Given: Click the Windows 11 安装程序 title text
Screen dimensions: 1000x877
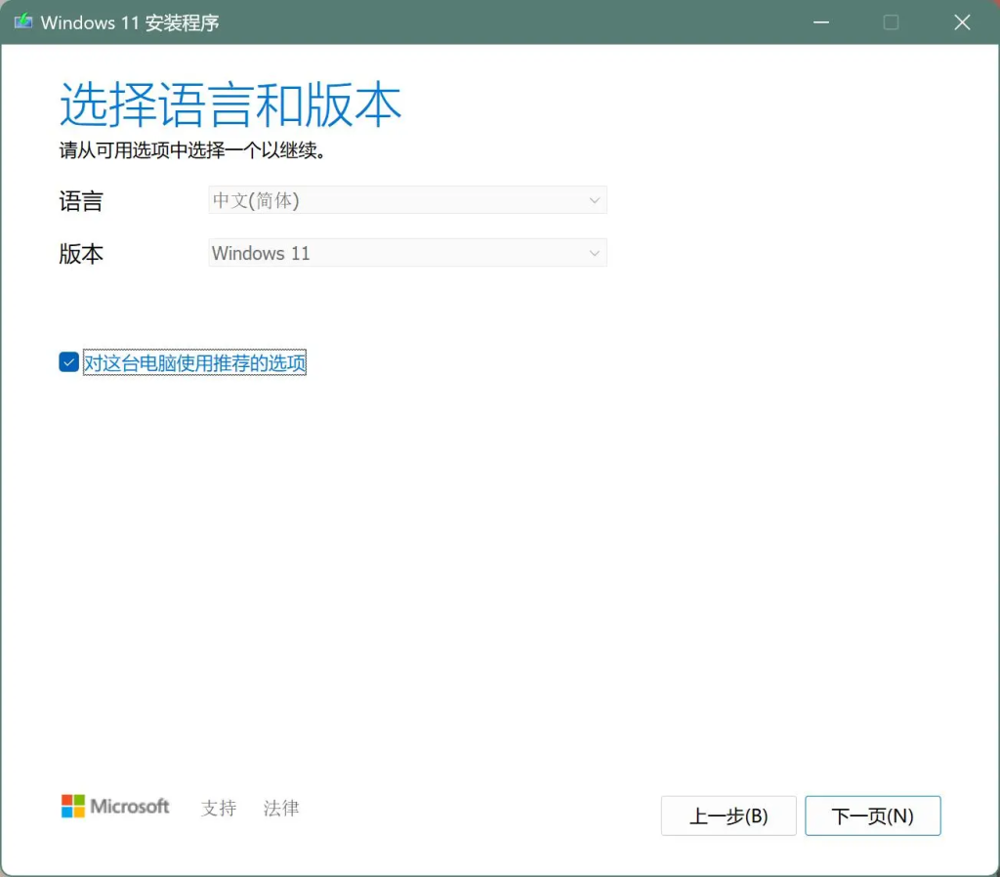Looking at the screenshot, I should pos(130,23).
